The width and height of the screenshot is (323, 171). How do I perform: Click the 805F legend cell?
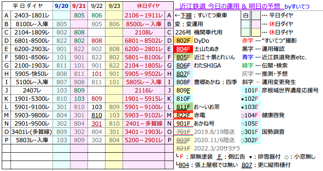tap(183, 57)
